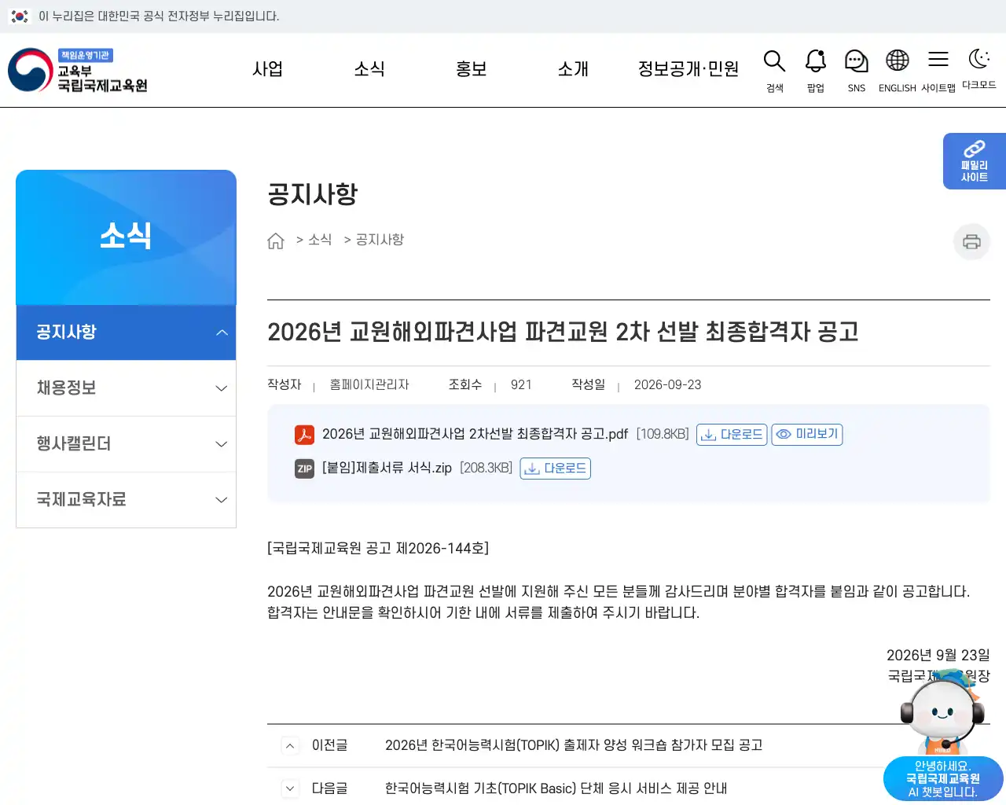Open the TOPIK Basic 단체 응시 post link

click(556, 788)
